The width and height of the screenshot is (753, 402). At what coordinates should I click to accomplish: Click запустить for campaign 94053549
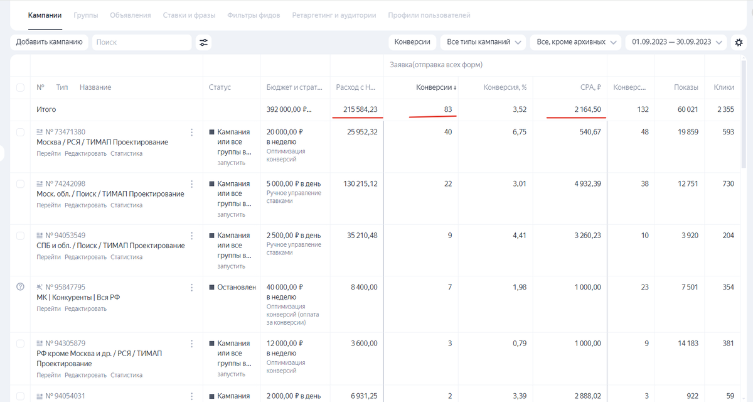coord(232,266)
